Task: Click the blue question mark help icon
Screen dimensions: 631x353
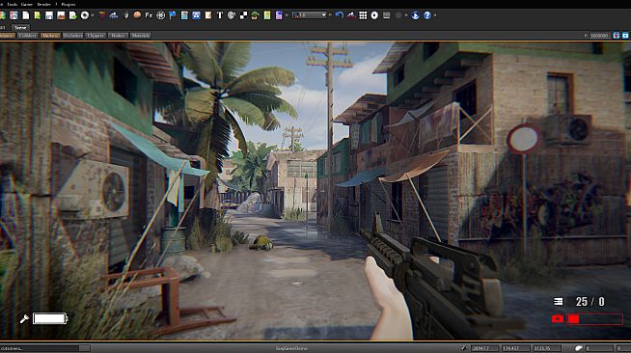Action: (x=427, y=15)
